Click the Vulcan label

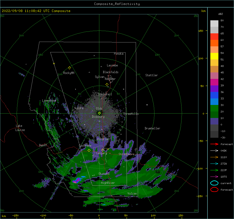pyautogui.click(x=132, y=193)
